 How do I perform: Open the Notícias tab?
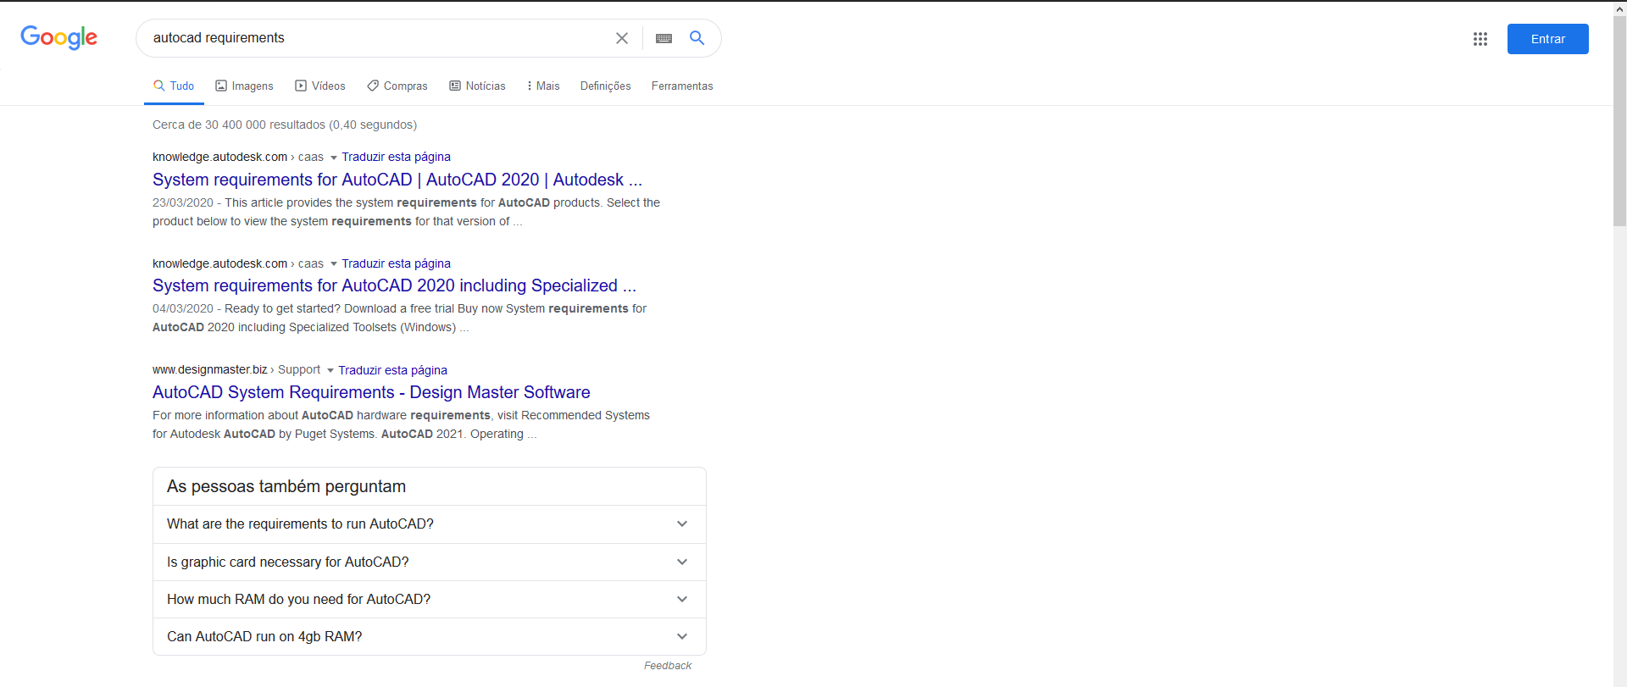477,86
